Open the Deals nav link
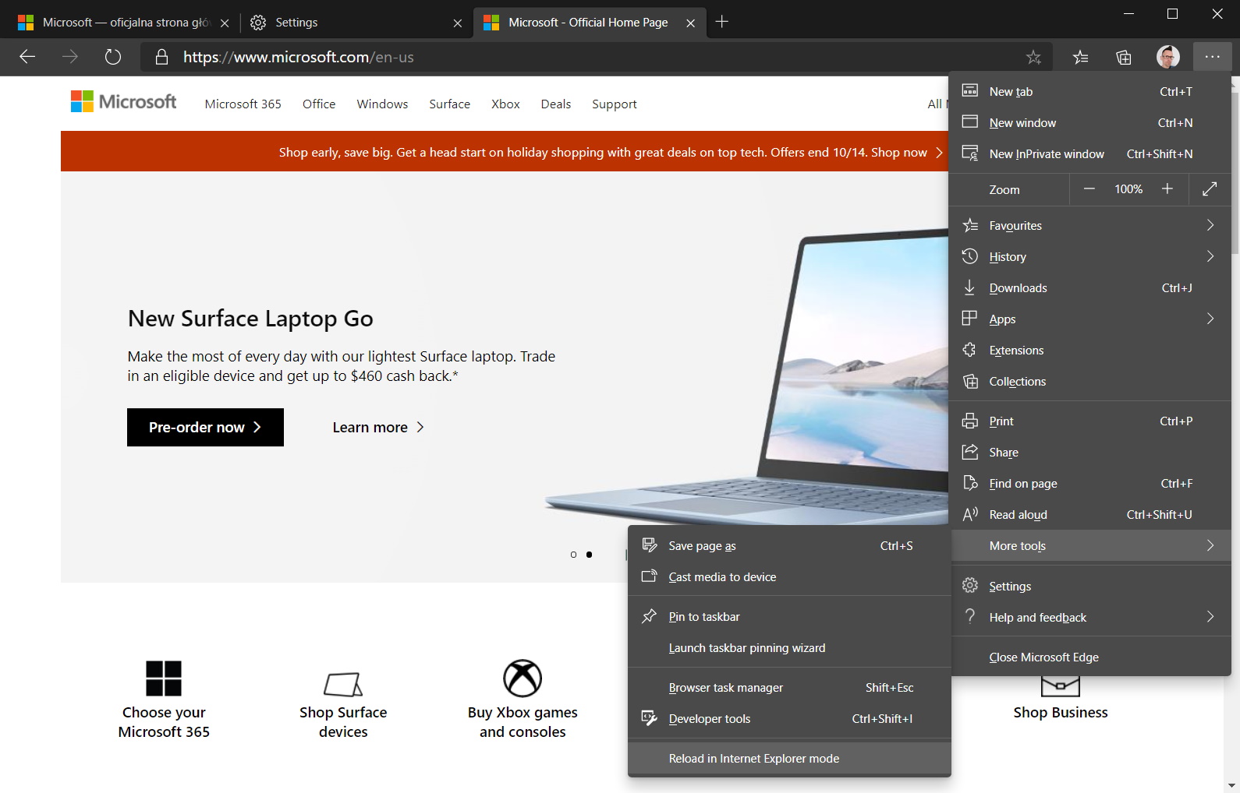1240x793 pixels. [x=556, y=104]
